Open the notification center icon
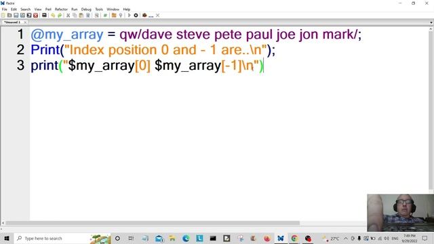This screenshot has width=434, height=244. pos(425,238)
